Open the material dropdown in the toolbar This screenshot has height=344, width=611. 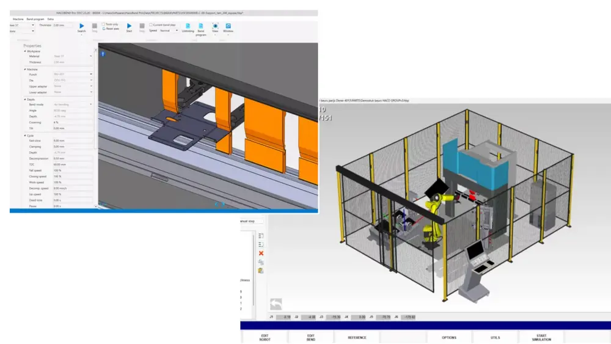click(22, 25)
